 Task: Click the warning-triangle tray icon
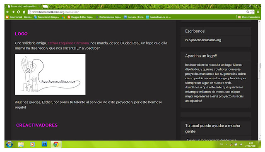231,145
